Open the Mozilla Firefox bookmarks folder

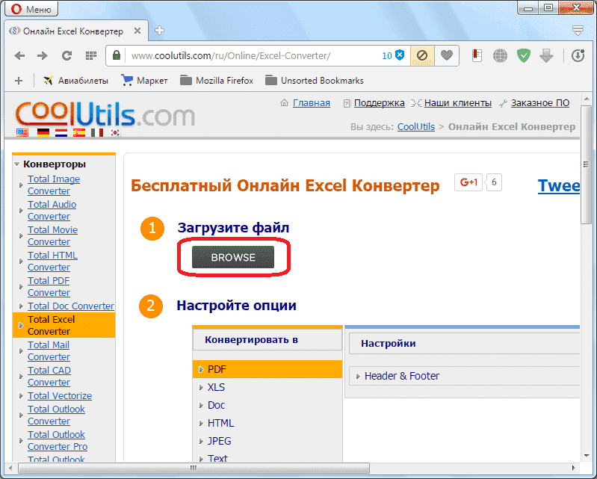[216, 81]
